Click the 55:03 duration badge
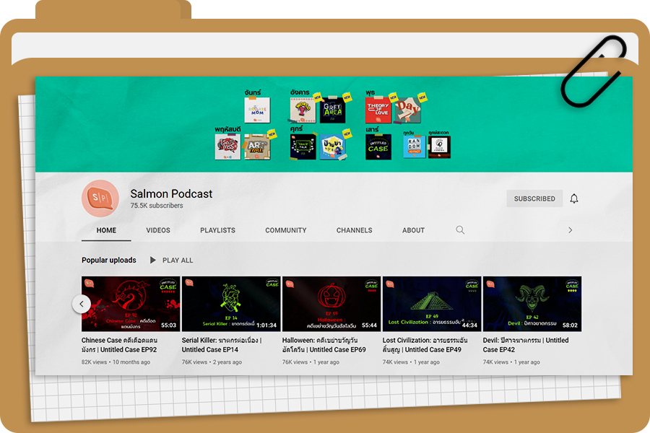The image size is (650, 433). [169, 325]
